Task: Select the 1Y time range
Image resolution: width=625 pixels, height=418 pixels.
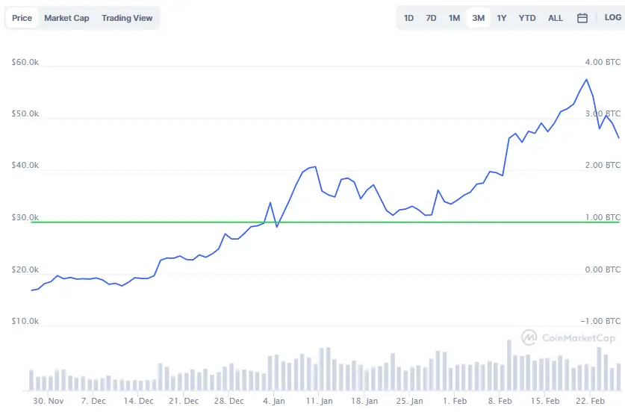Action: pyautogui.click(x=502, y=18)
